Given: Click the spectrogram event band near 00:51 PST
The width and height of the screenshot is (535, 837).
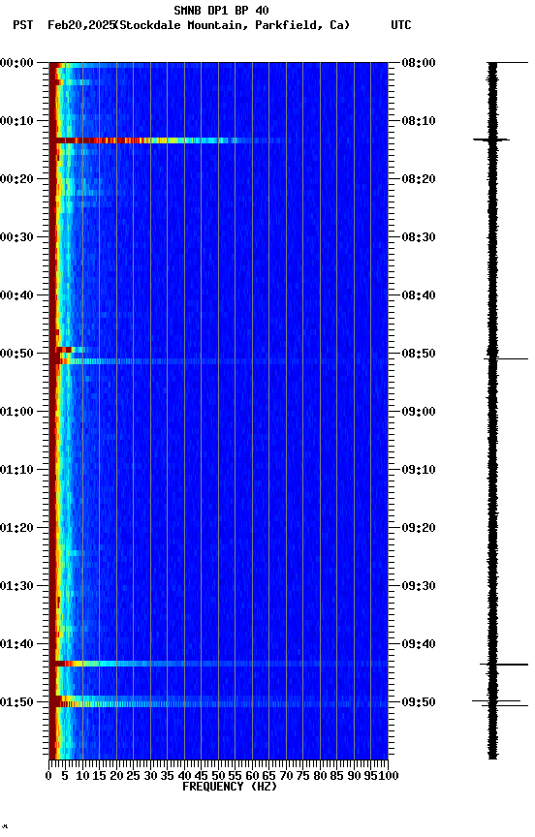Looking at the screenshot, I should coord(218,361).
